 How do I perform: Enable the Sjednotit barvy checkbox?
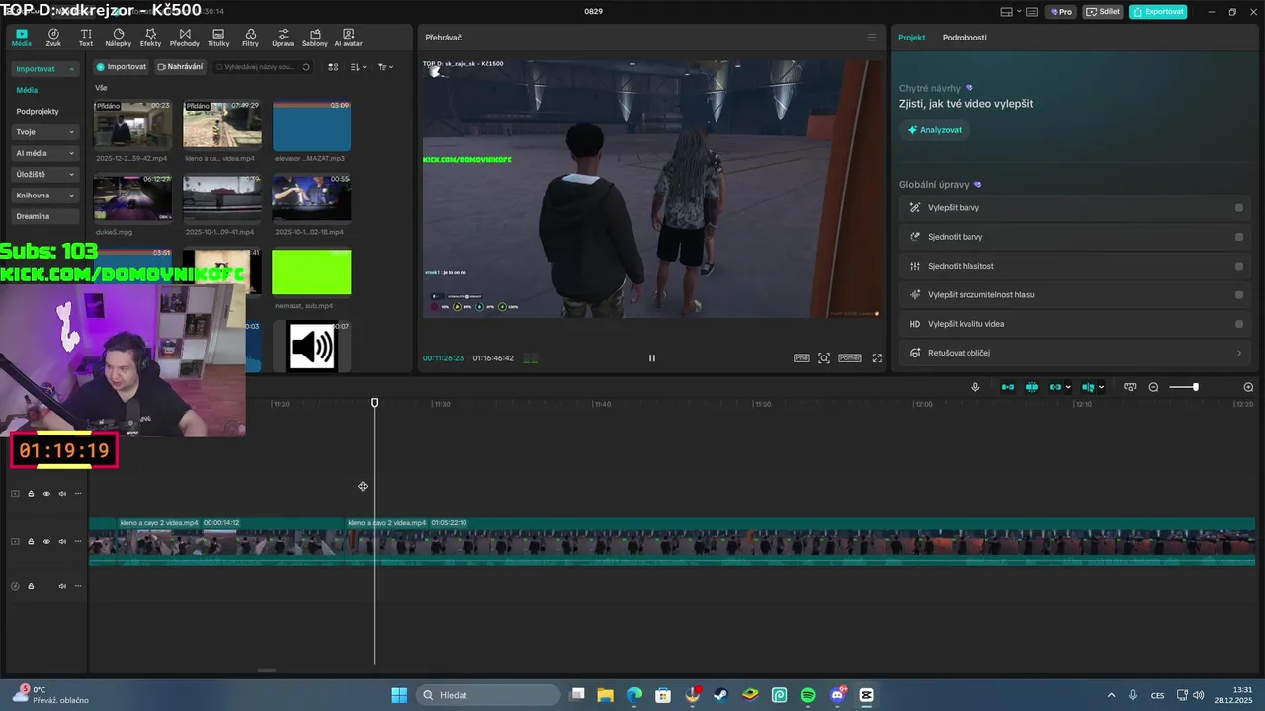tap(1239, 237)
